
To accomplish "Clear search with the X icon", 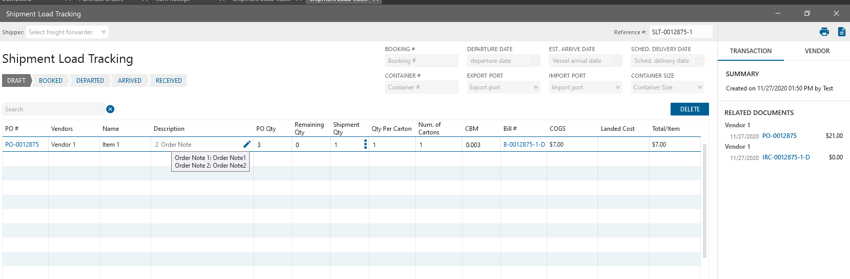I will coord(110,109).
